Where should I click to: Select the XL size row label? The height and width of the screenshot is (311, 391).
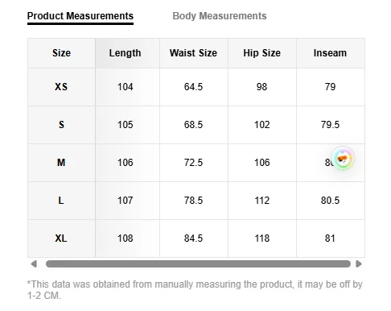tap(61, 238)
